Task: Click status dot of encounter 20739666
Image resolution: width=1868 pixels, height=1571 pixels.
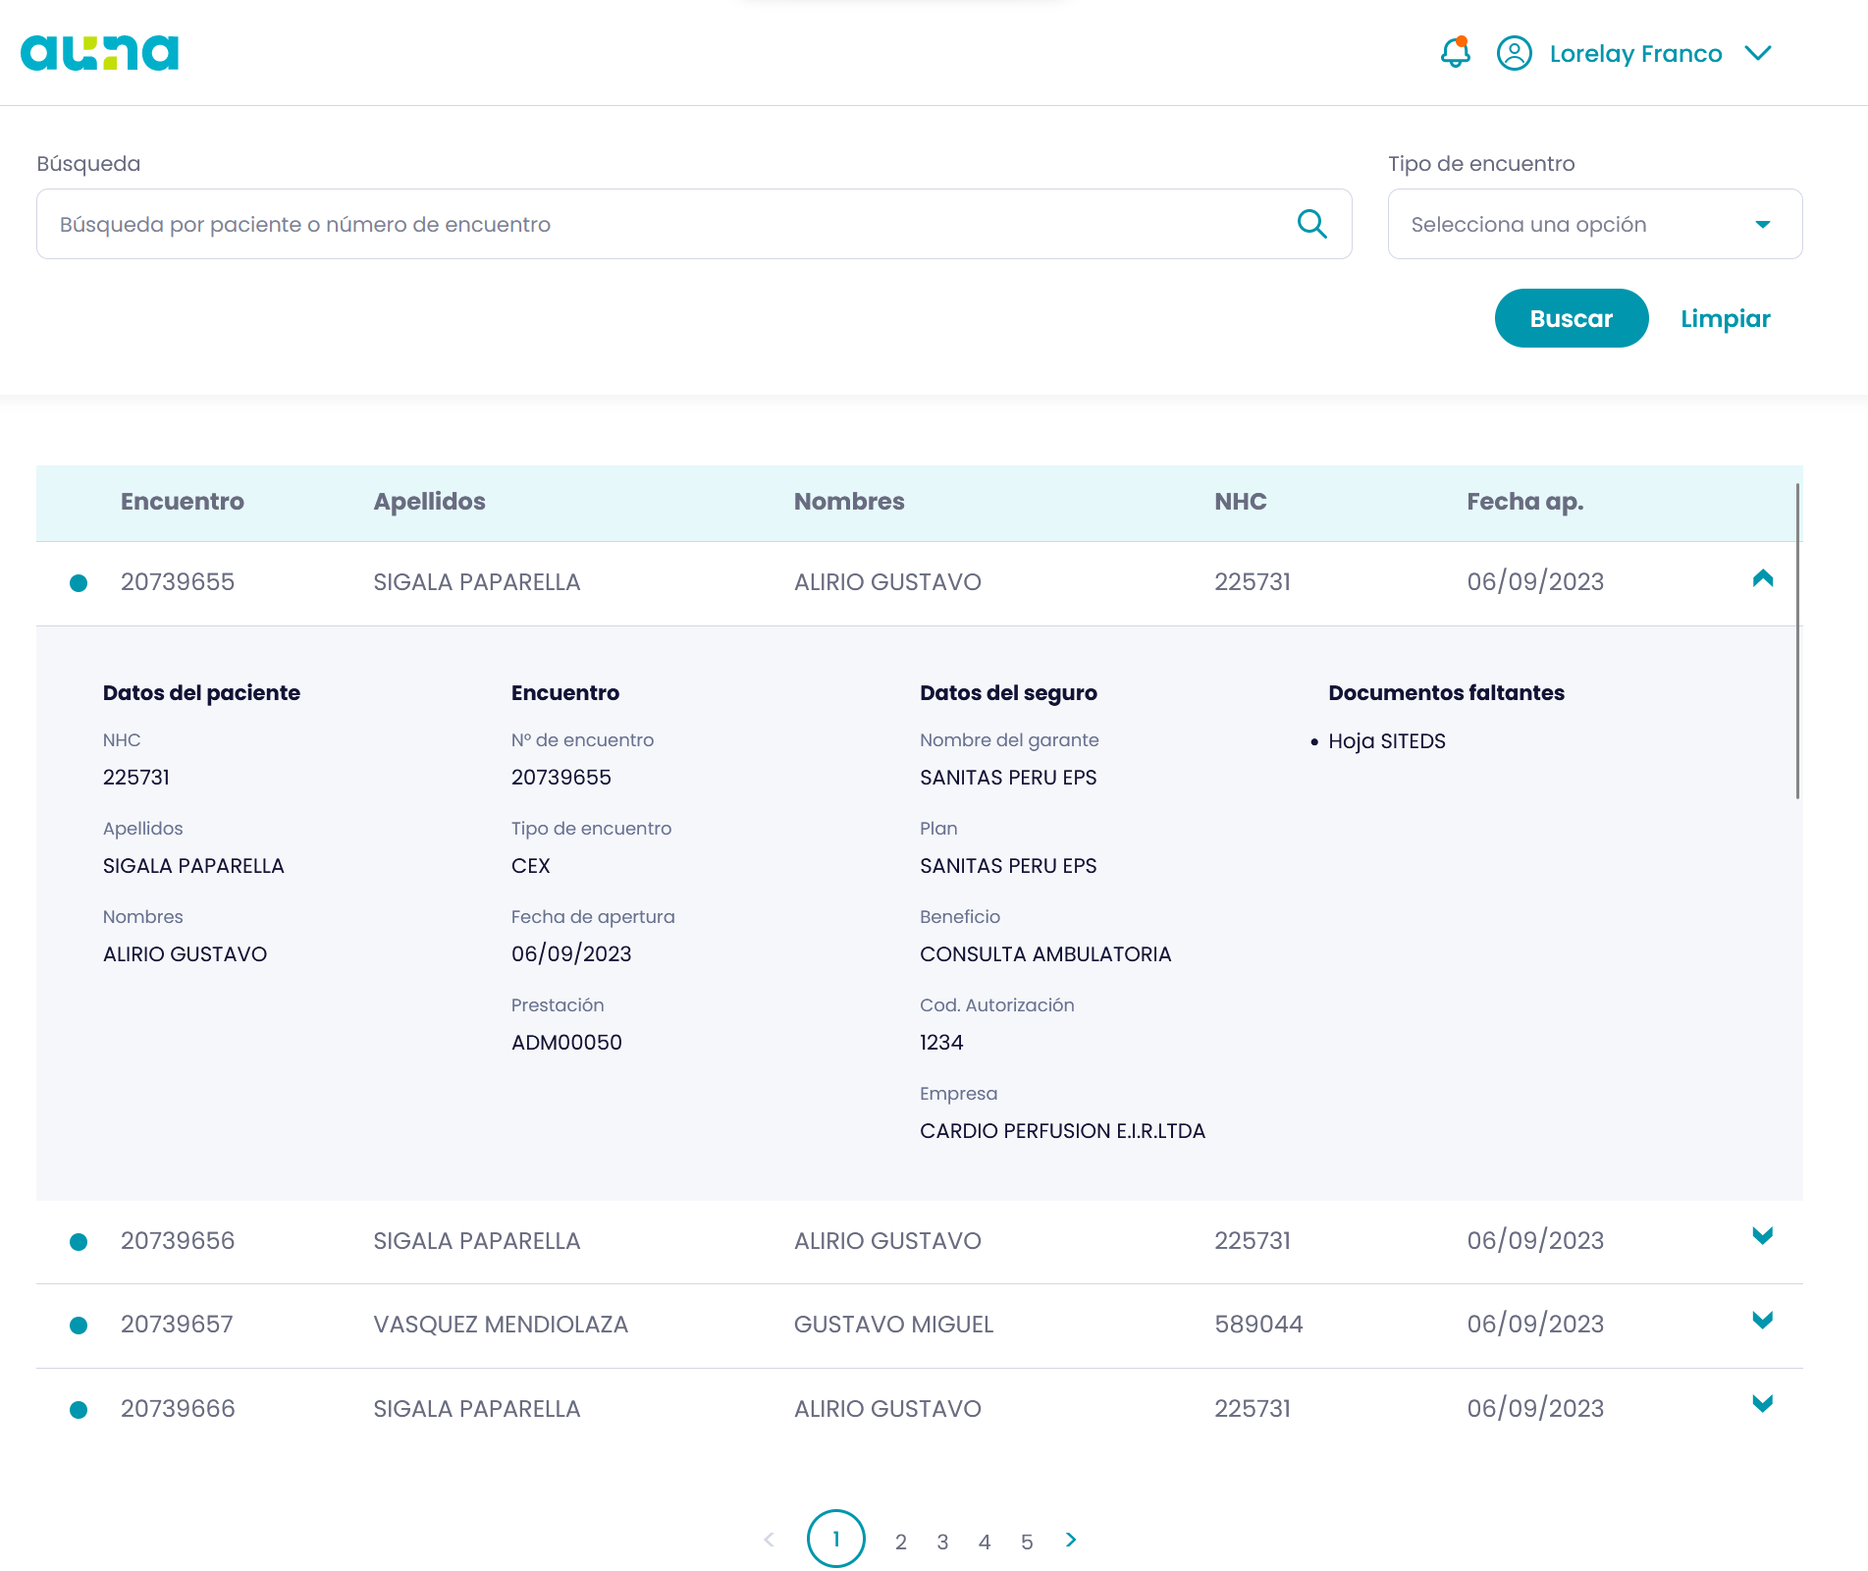Action: pos(79,1410)
